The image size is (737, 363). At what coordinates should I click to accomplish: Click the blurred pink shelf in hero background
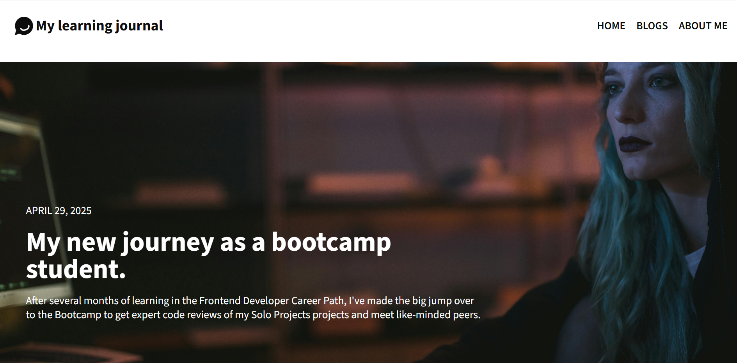tap(363, 183)
